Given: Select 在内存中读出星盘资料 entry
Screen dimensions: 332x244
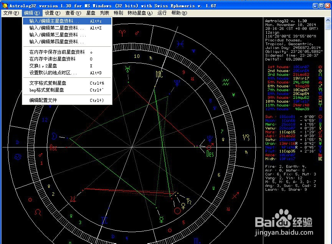Looking at the screenshot, I should point(67,59).
